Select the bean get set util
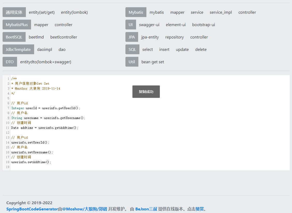The image size is (292, 213). pyautogui.click(x=153, y=62)
